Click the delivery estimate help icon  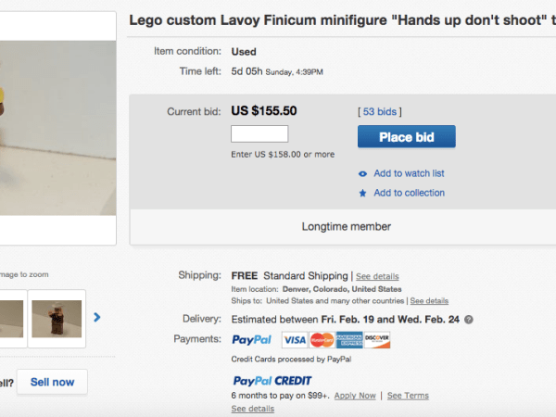coord(469,320)
